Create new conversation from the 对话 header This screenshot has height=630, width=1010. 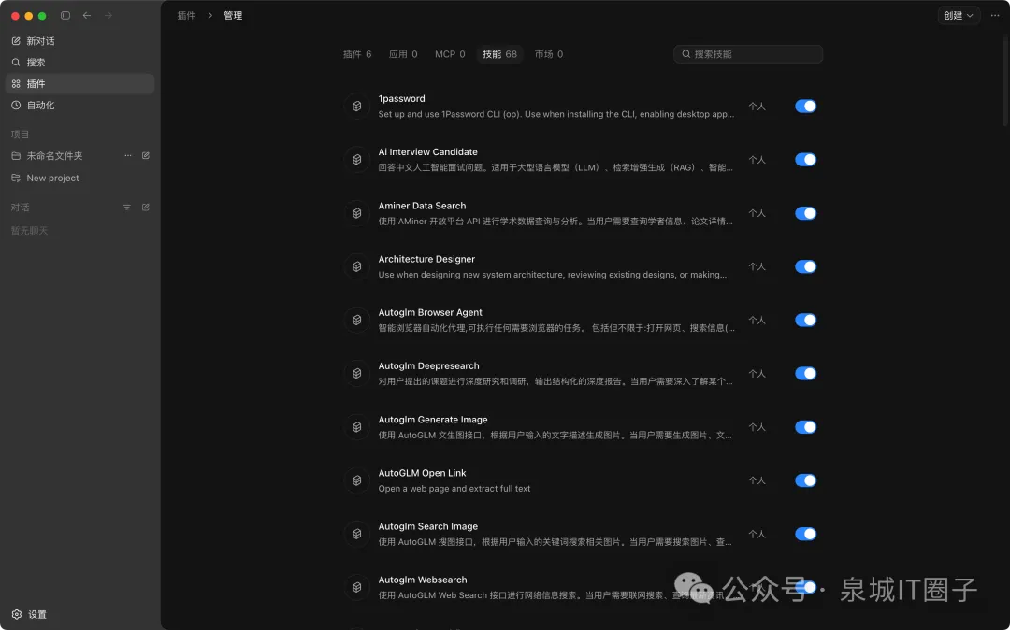coord(146,208)
